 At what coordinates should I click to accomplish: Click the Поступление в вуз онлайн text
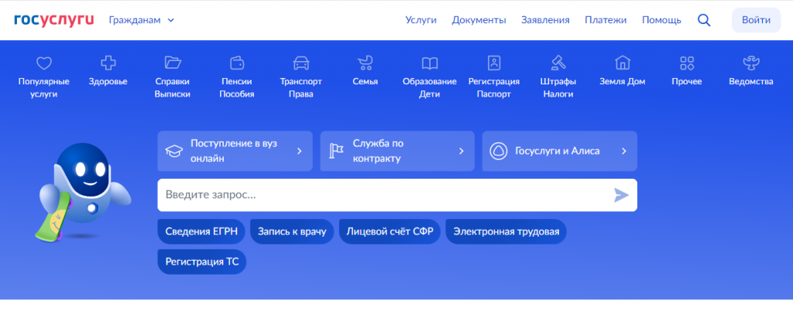point(234,151)
